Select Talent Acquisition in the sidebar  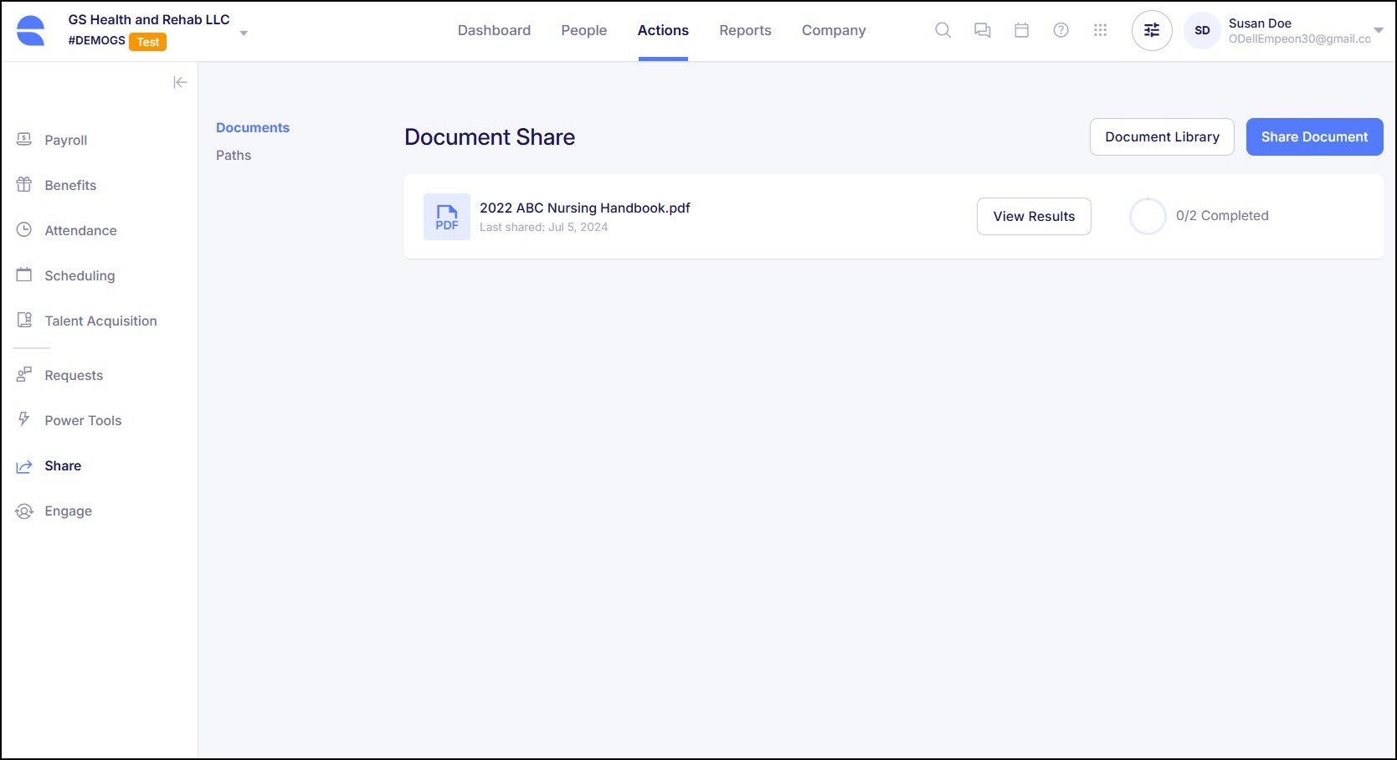[100, 321]
